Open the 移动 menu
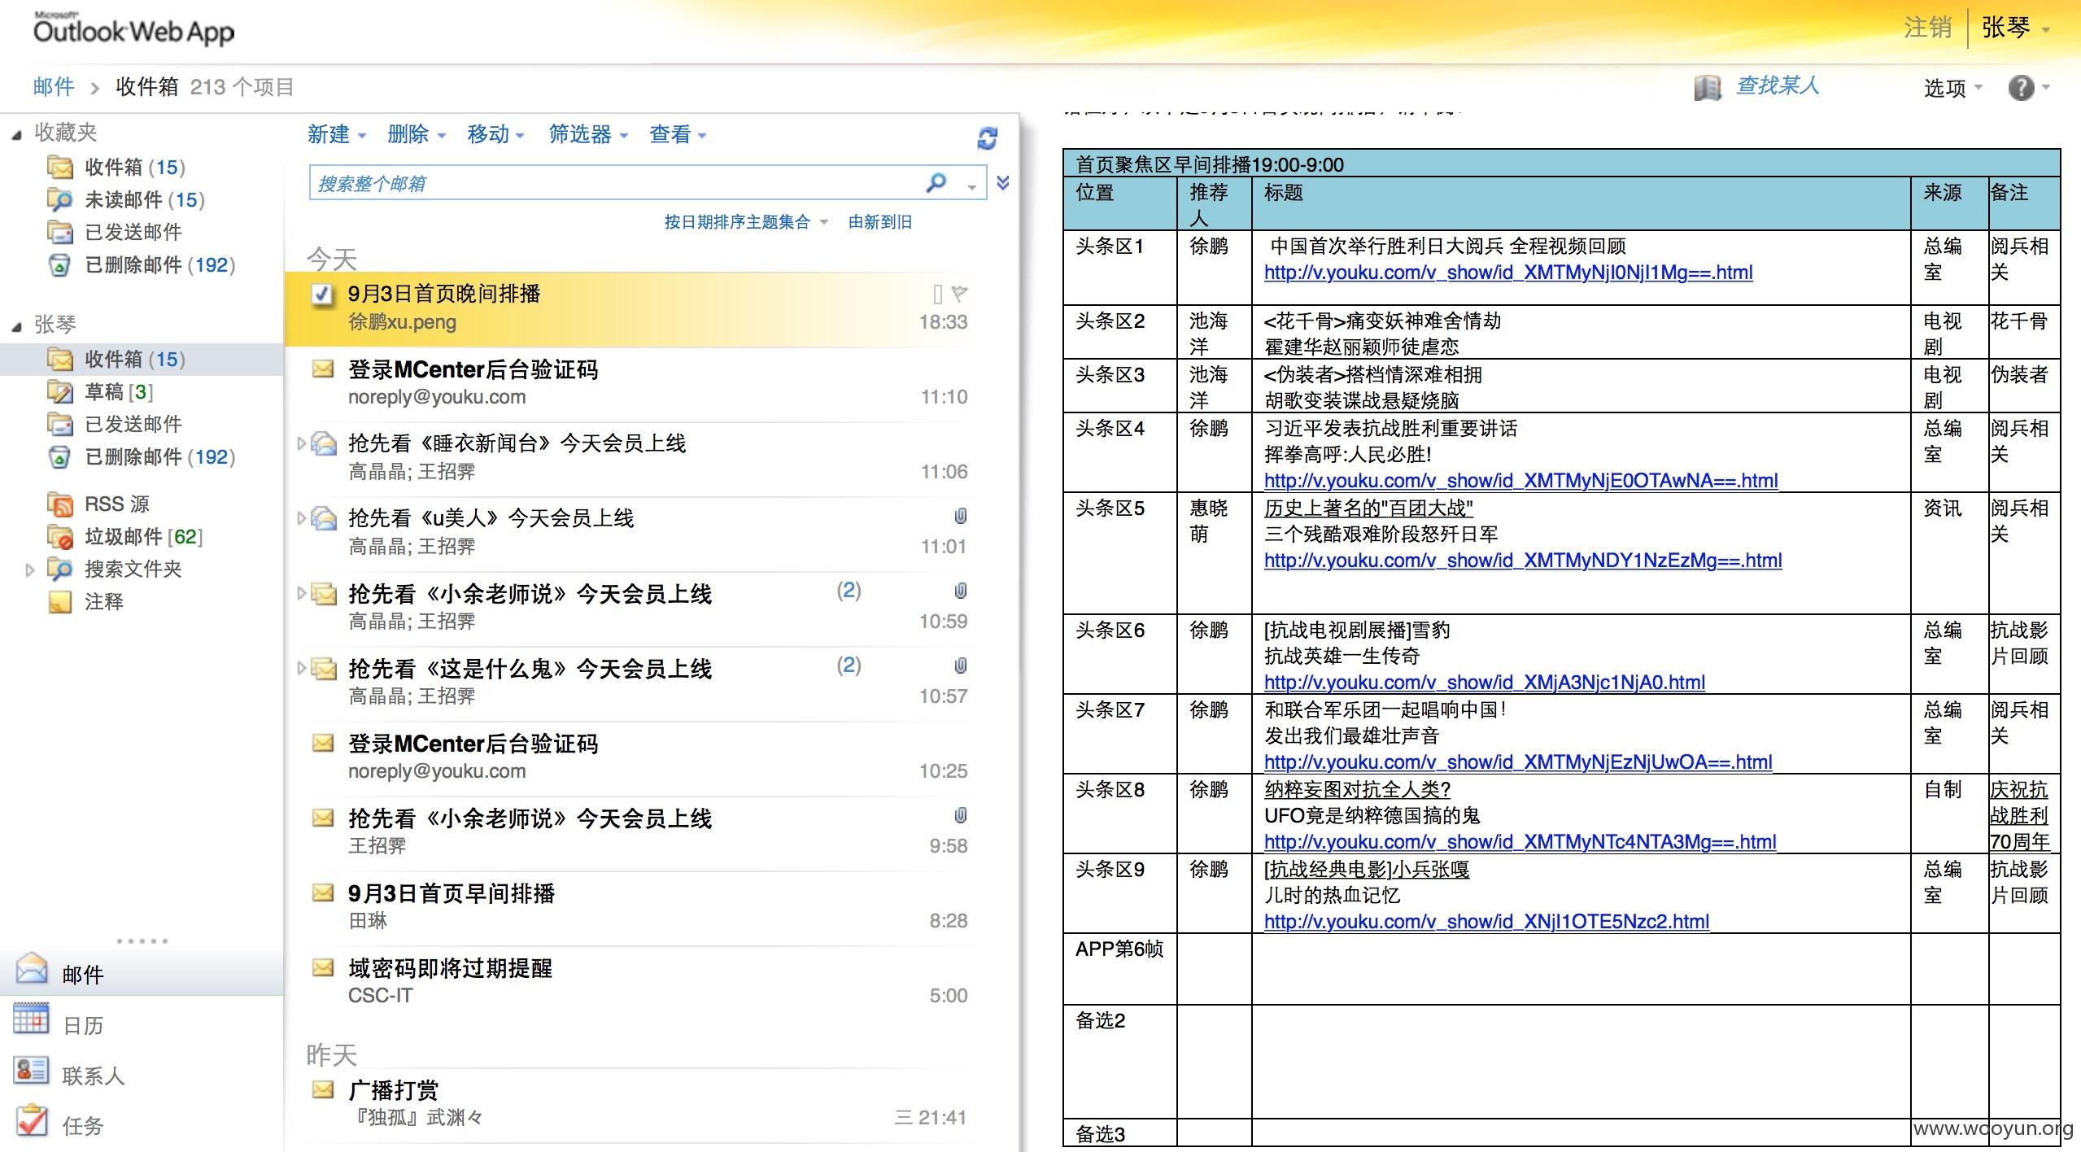The image size is (2081, 1152). [496, 134]
